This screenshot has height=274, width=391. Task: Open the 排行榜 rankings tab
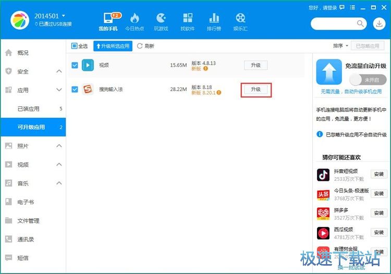214,22
